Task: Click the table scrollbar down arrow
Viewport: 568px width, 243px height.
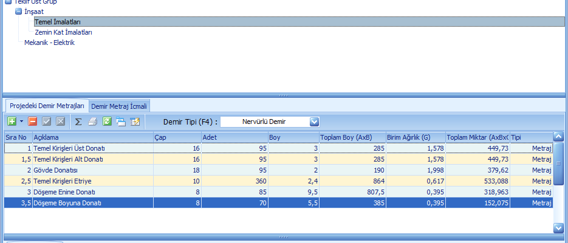Action: [559, 227]
